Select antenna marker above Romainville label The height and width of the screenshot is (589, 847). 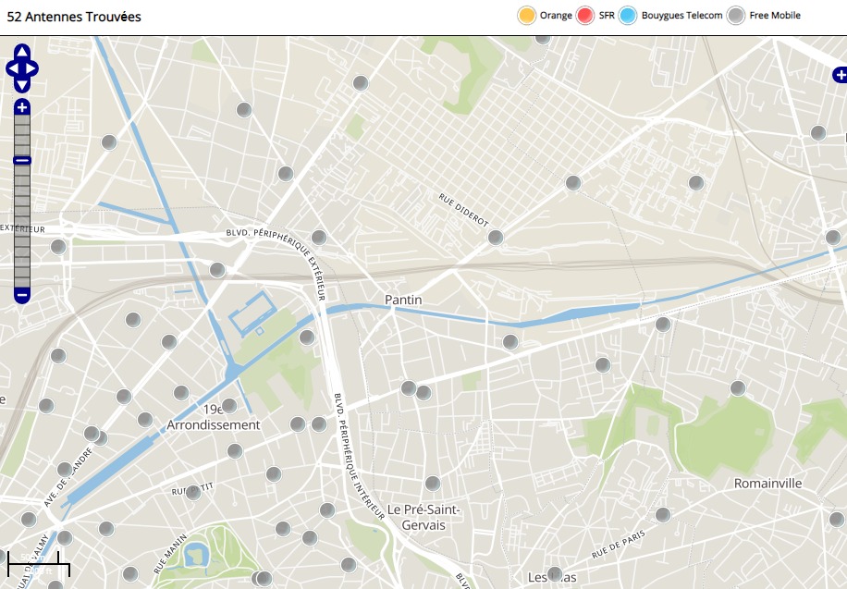coord(738,388)
